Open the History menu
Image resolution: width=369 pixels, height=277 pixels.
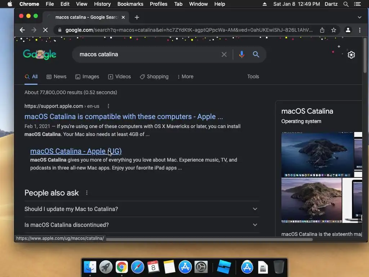tap(102, 4)
